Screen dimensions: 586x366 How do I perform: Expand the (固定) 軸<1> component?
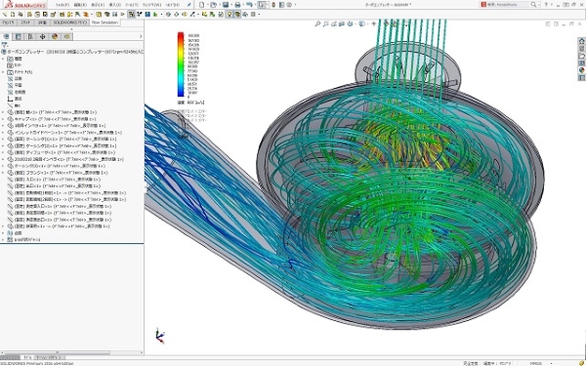(x=3, y=112)
